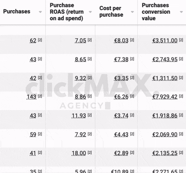
Task: Open footnote [2] beside the €4.43 cost
Action: click(132, 134)
